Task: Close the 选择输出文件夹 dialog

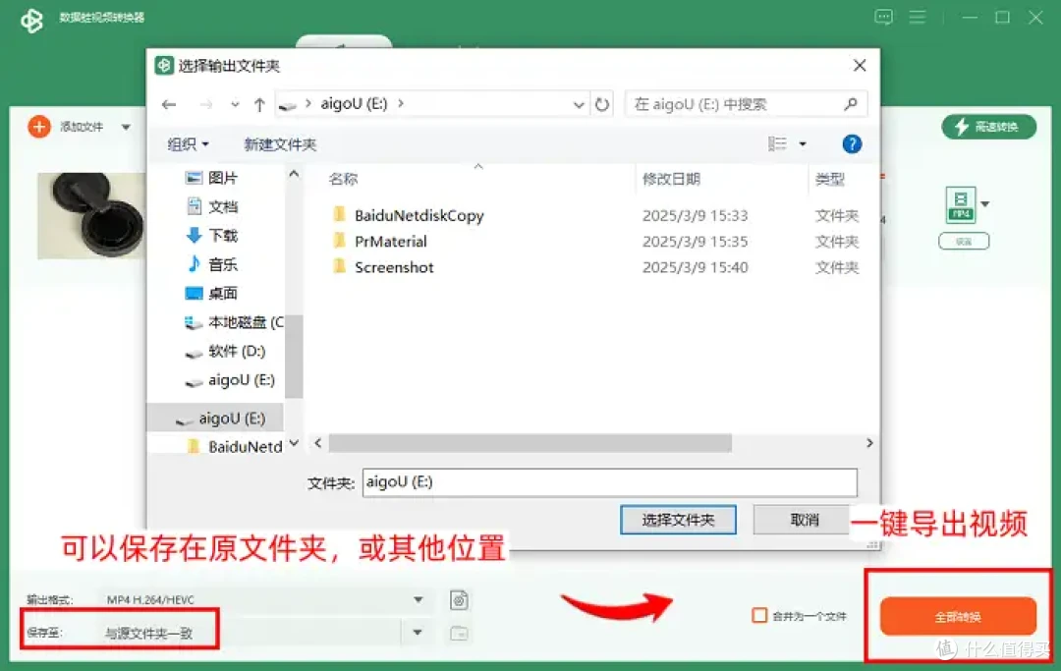Action: (x=860, y=65)
